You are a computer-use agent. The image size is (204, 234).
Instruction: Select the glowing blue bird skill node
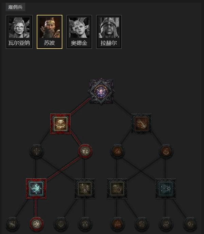36,189
